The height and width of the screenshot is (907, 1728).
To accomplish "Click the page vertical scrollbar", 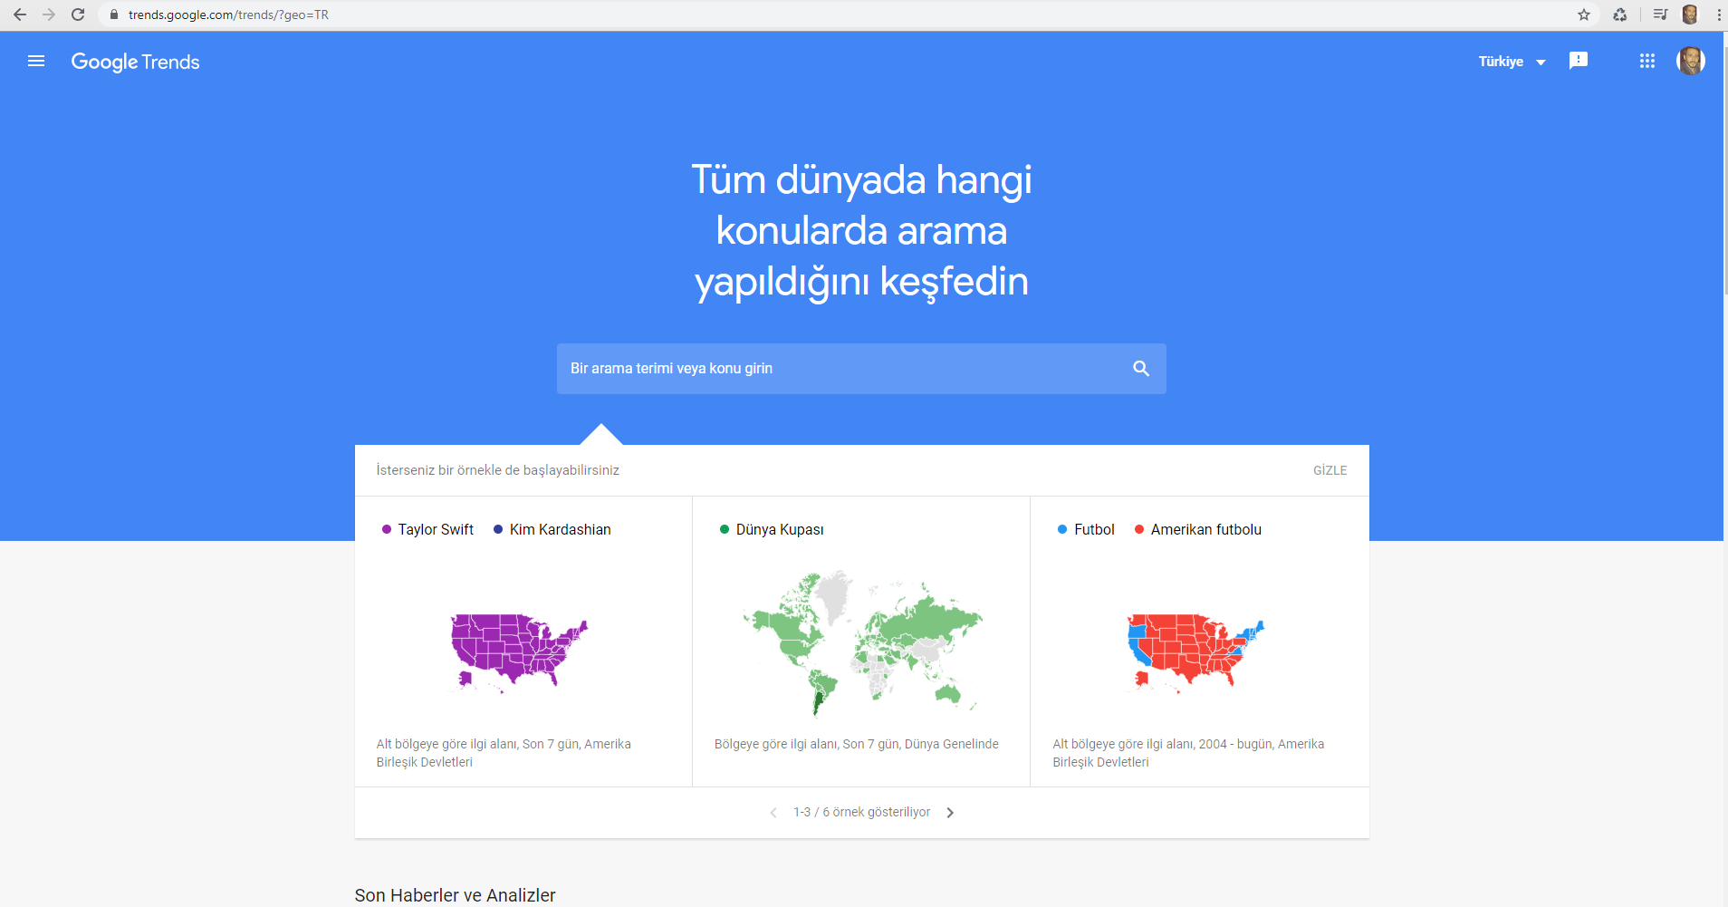I will pos(1725,172).
